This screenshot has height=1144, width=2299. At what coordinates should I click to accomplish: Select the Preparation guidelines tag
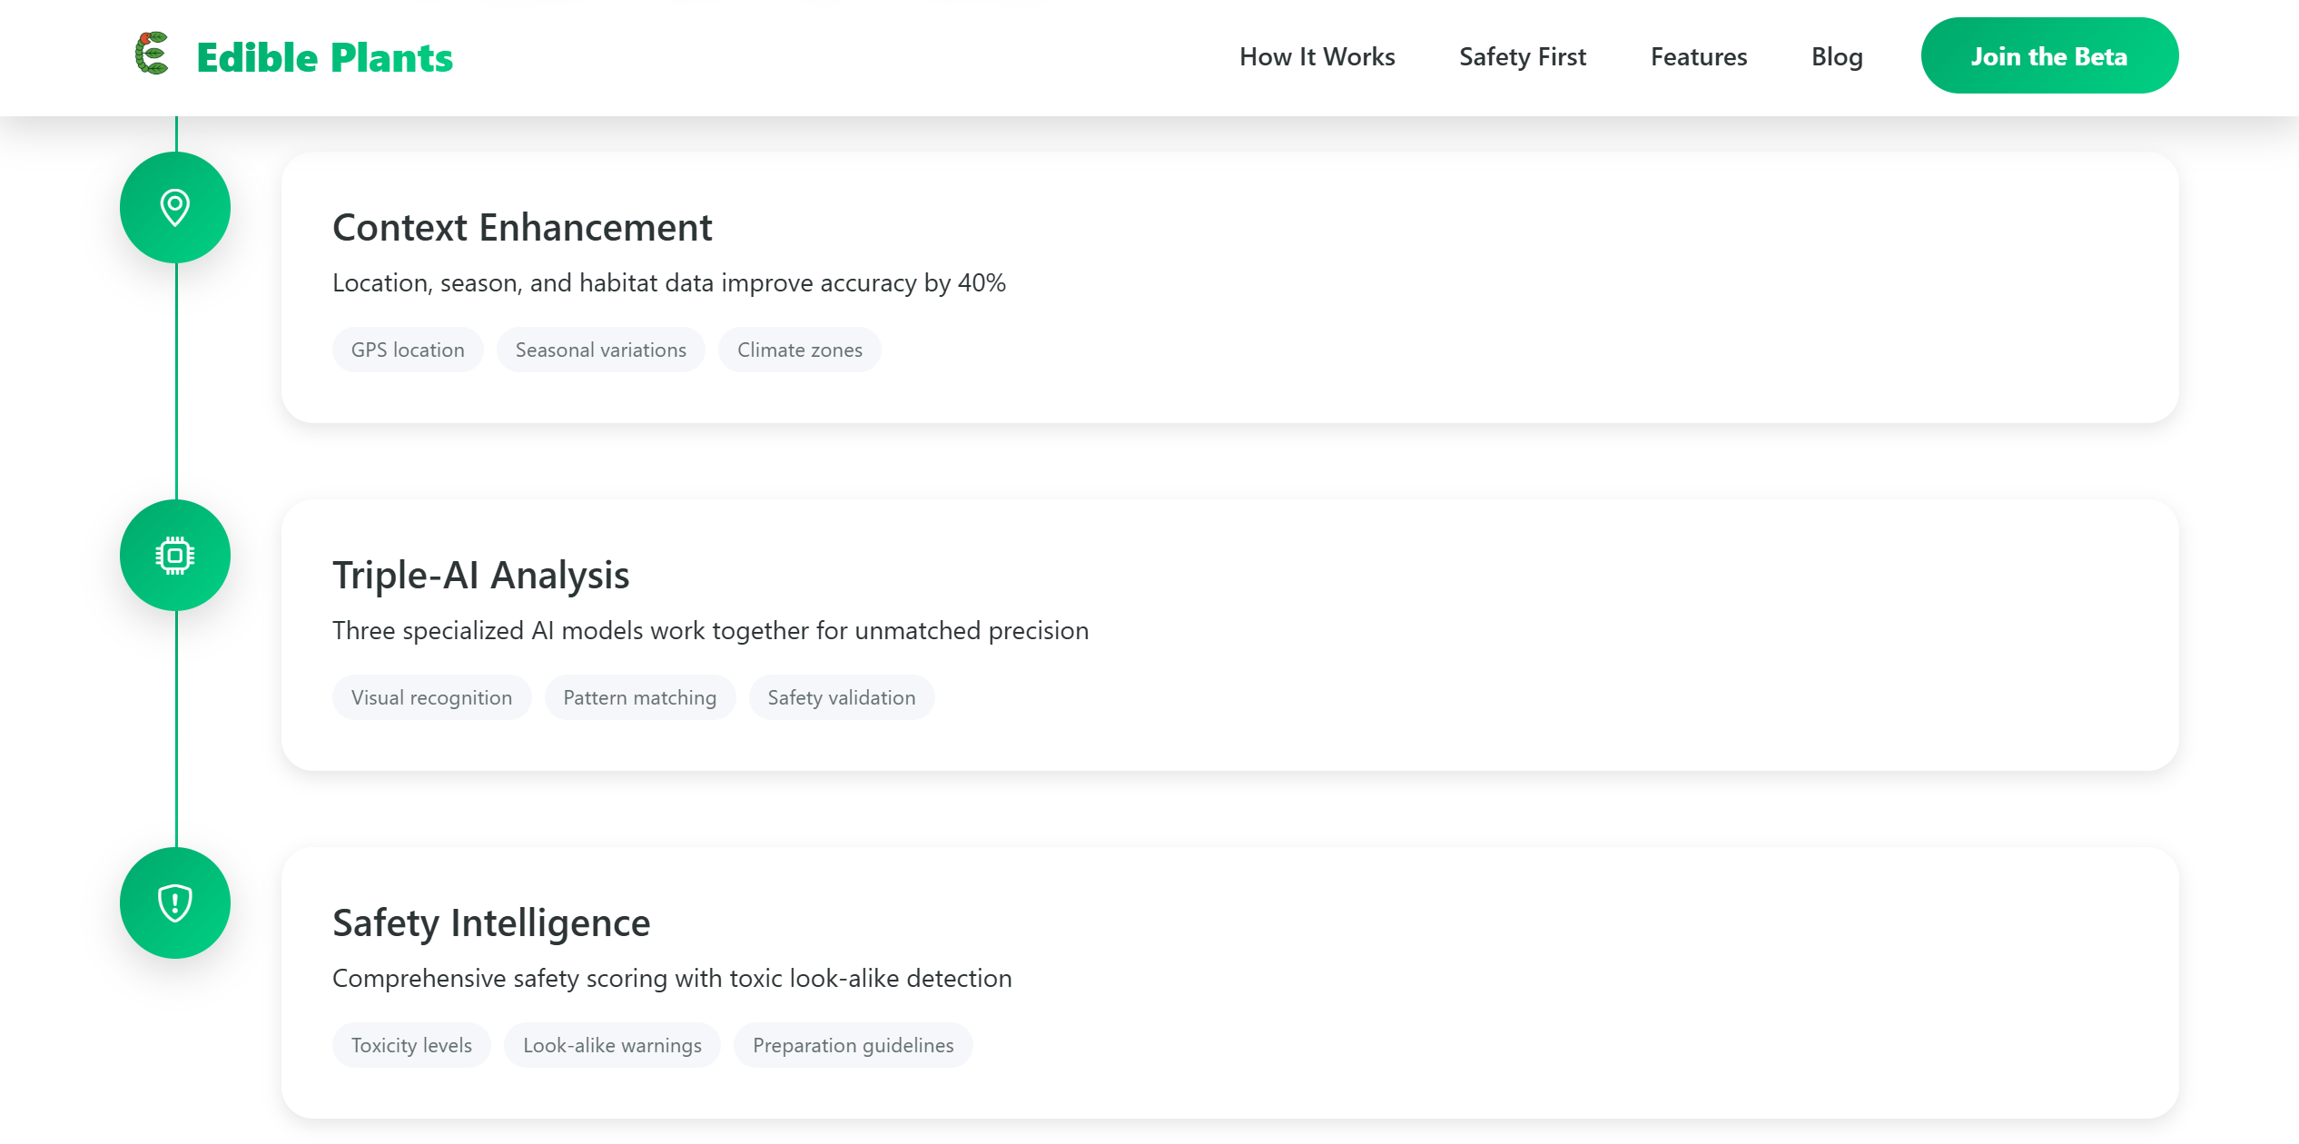click(x=853, y=1045)
